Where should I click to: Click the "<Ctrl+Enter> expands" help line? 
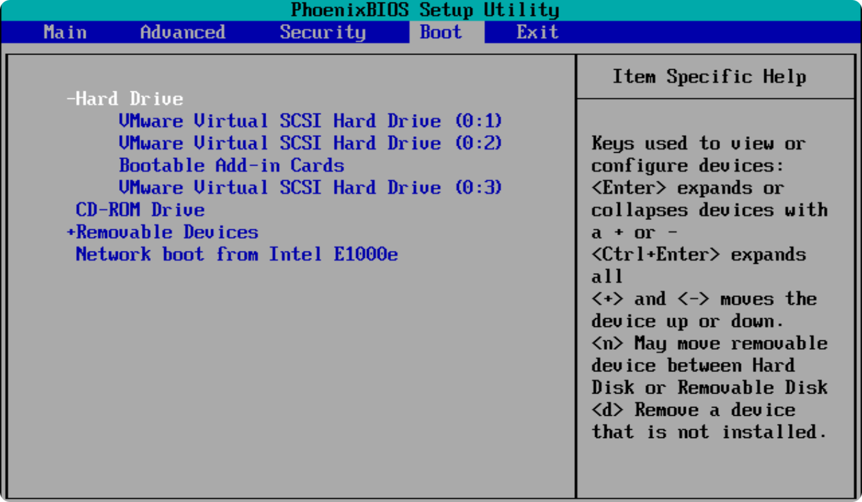click(x=698, y=254)
